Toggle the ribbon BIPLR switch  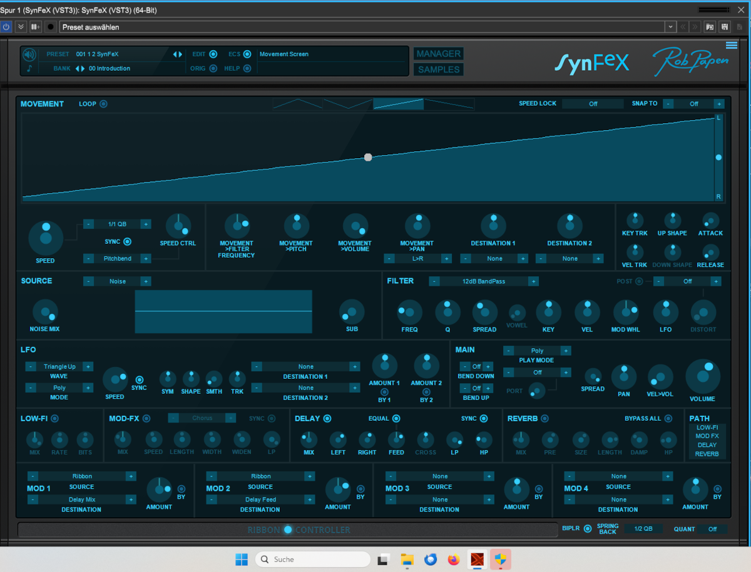tap(588, 529)
